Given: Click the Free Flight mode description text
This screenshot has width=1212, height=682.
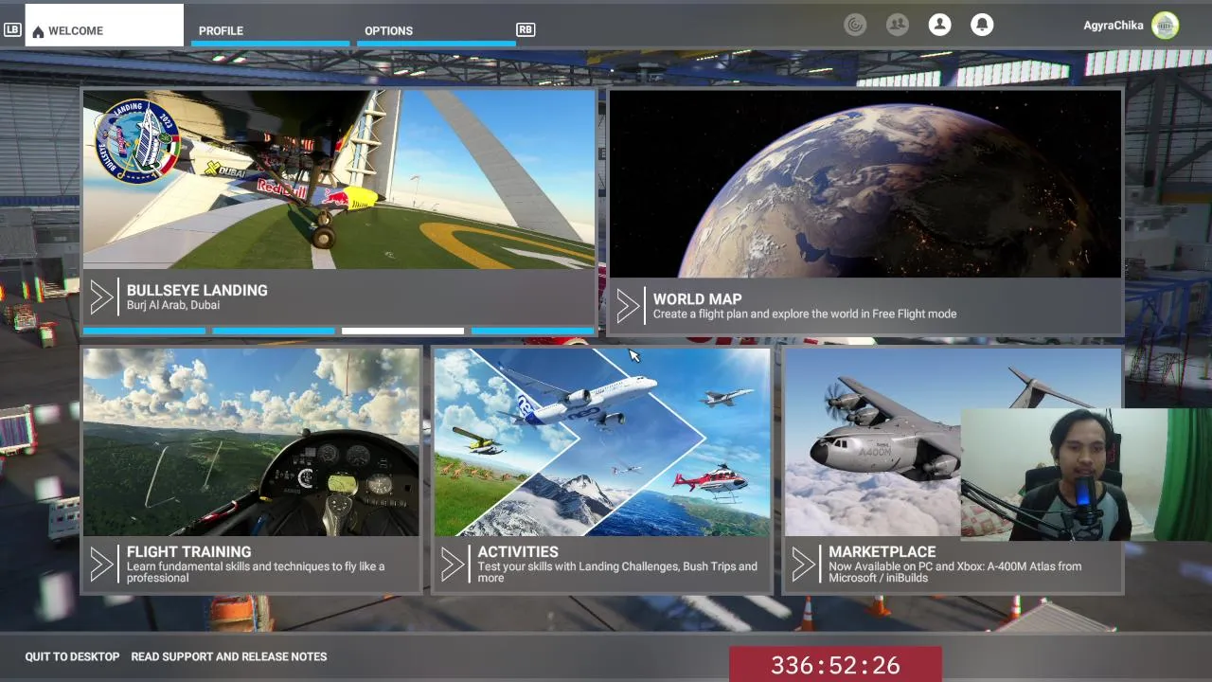Looking at the screenshot, I should [805, 314].
